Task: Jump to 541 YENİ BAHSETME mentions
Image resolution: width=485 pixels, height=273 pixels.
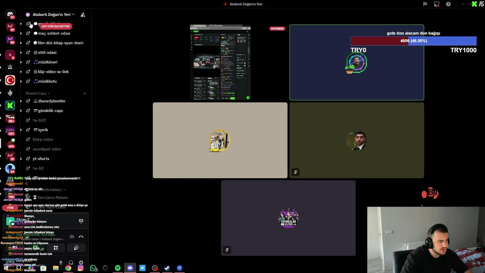Action: pos(56,26)
